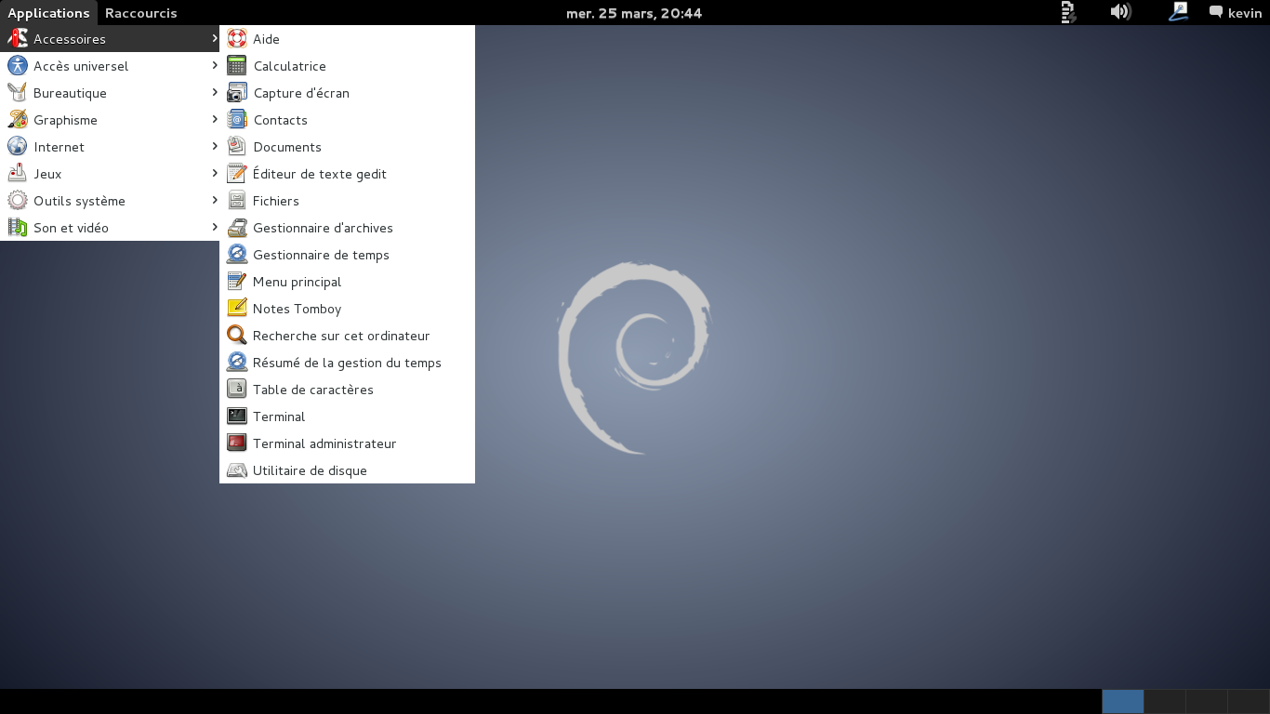Click the Capture d'écran camera icon
This screenshot has width=1270, height=714.
click(x=237, y=93)
